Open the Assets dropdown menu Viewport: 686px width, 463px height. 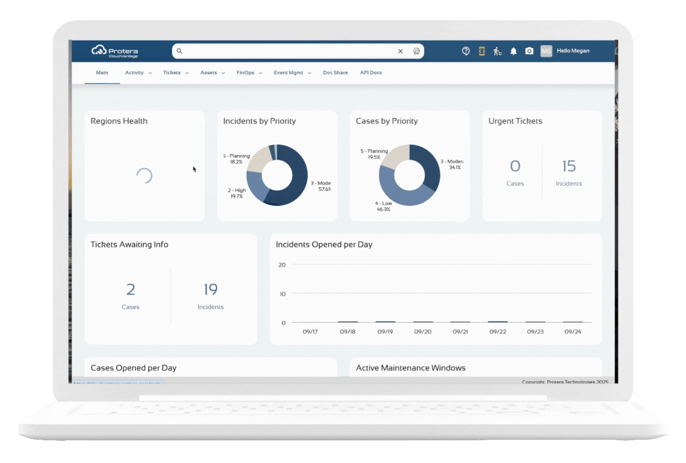[212, 73]
